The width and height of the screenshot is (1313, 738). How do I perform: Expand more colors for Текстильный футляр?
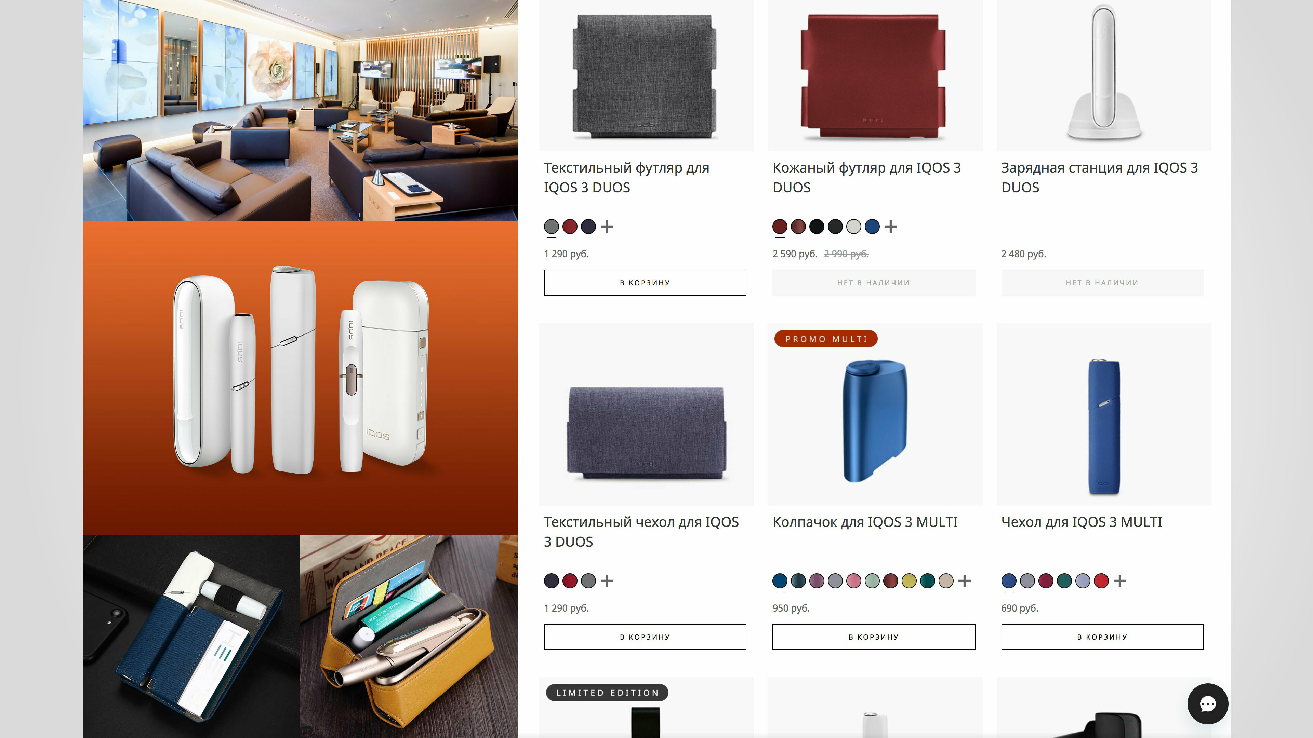[x=607, y=226]
